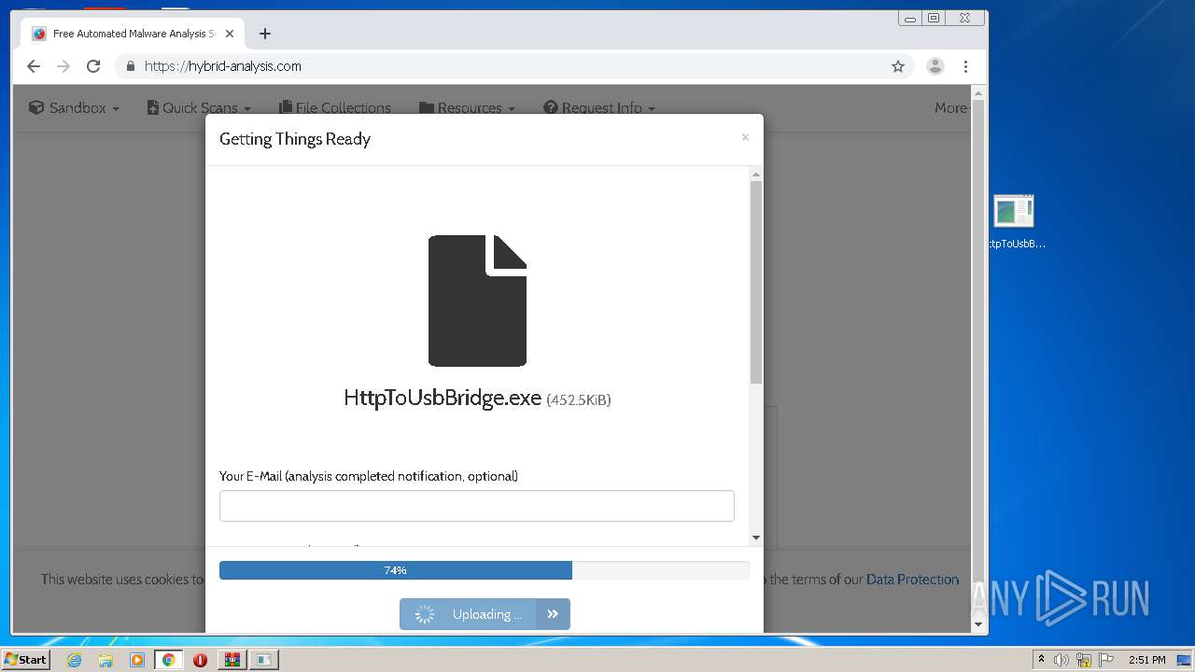The image size is (1195, 672).
Task: Select the HttpToUsbBridge.exe file name text
Action: tap(443, 399)
